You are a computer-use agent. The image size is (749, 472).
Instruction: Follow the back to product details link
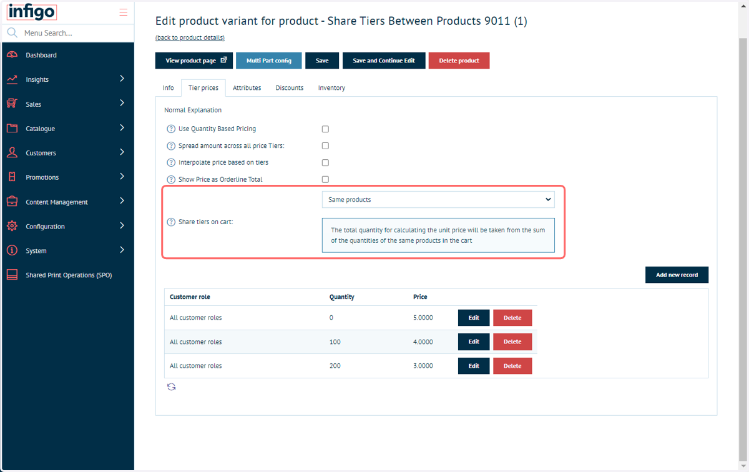(x=190, y=38)
